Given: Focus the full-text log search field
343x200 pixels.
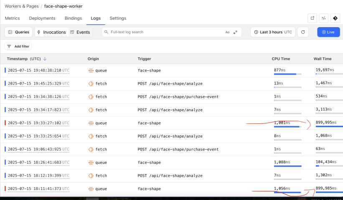Looking at the screenshot, I should [x=165, y=32].
